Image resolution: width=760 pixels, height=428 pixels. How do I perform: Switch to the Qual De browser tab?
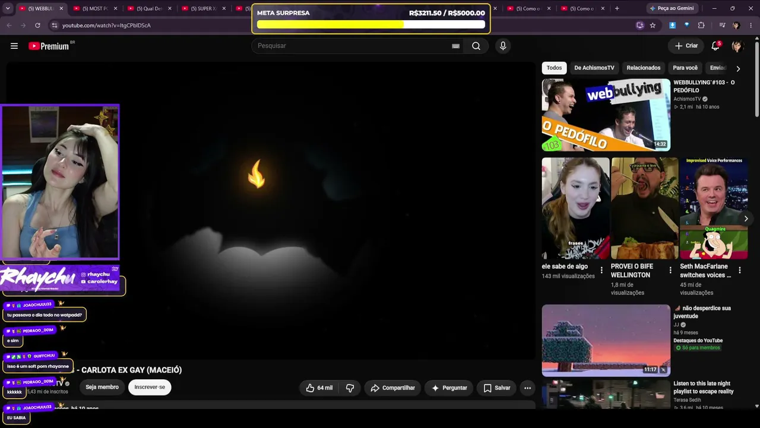149,8
